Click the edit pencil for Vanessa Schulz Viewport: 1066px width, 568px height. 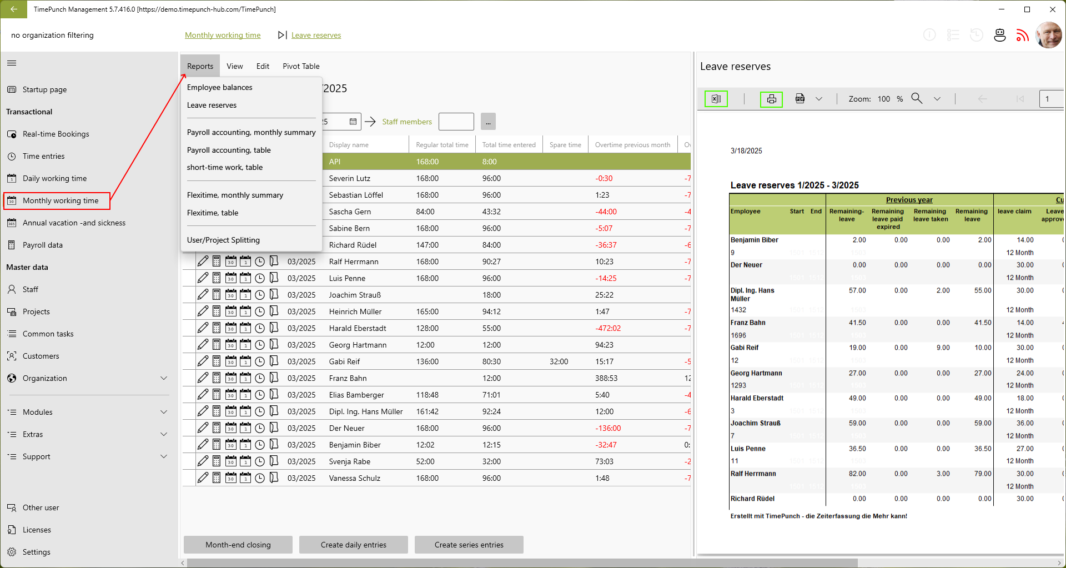(x=203, y=477)
